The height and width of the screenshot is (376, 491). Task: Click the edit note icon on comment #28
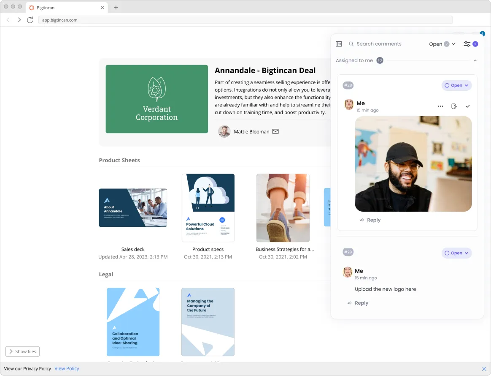point(454,106)
